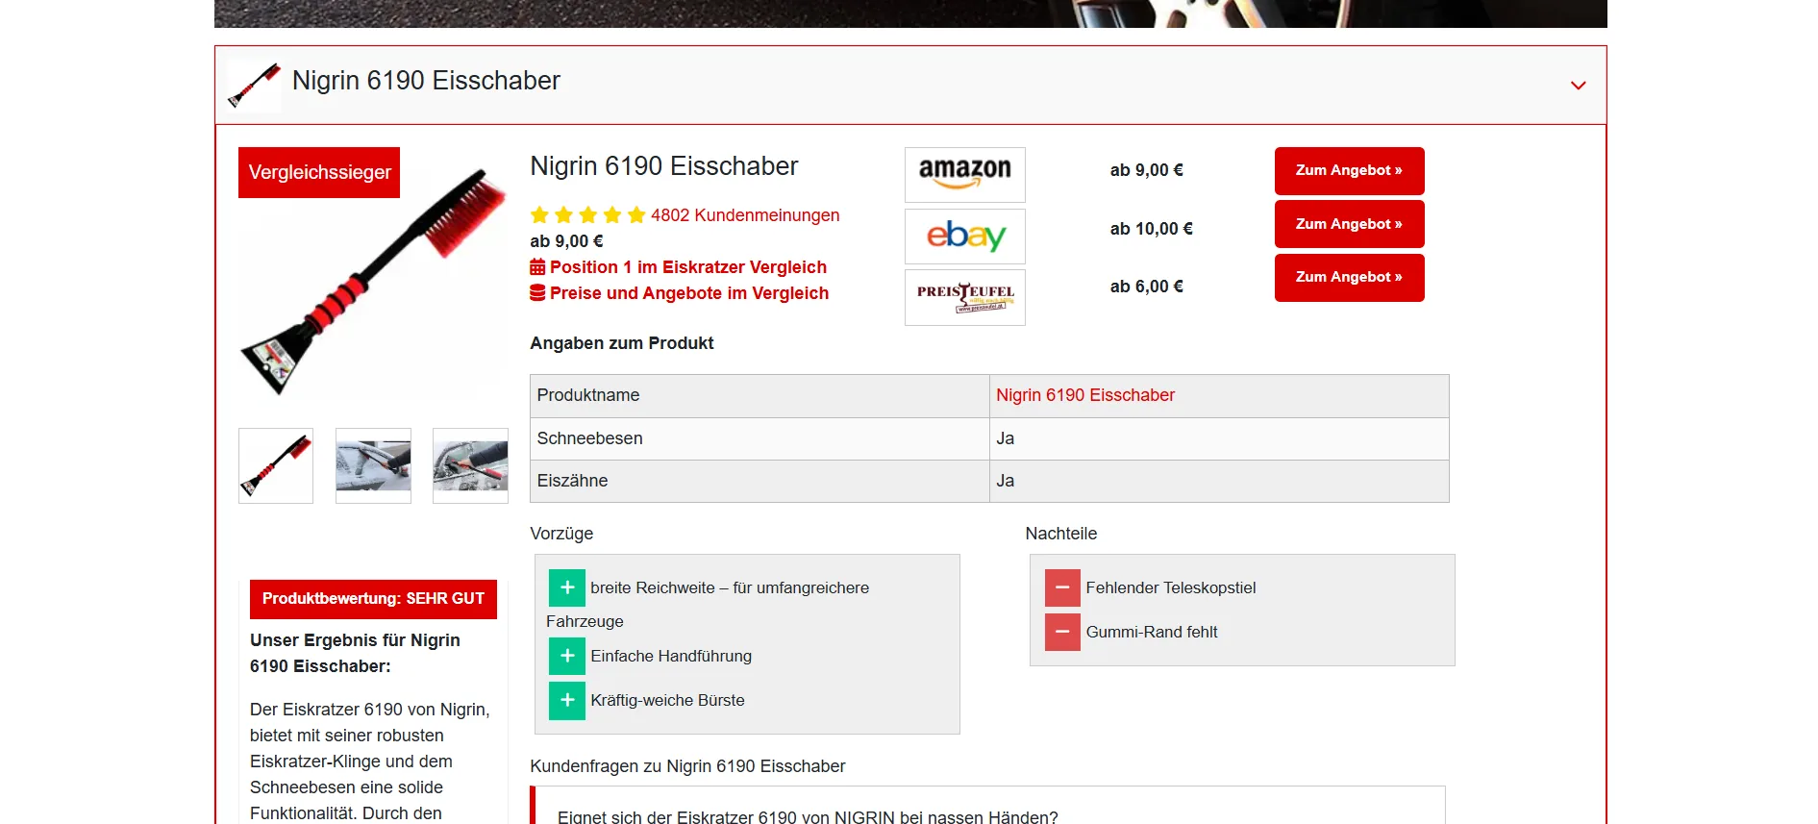Click the Preisteufel logo
This screenshot has width=1818, height=824.
click(964, 297)
